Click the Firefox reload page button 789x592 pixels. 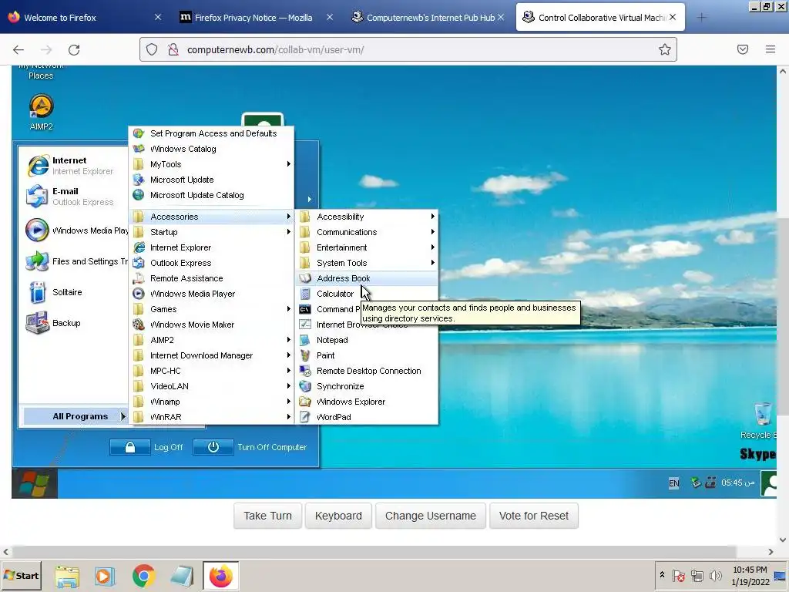tap(74, 49)
